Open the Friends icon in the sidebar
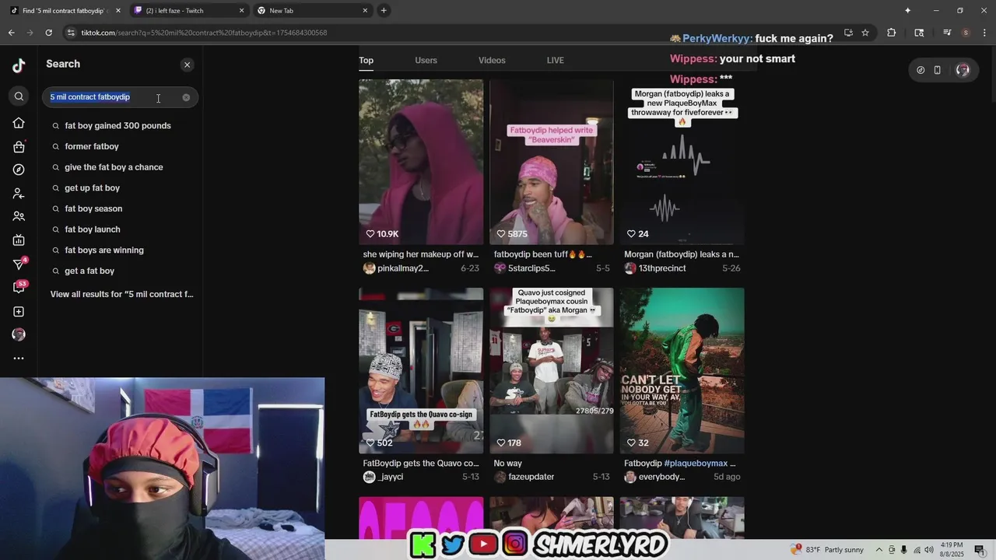Image resolution: width=996 pixels, height=560 pixels. tap(19, 216)
